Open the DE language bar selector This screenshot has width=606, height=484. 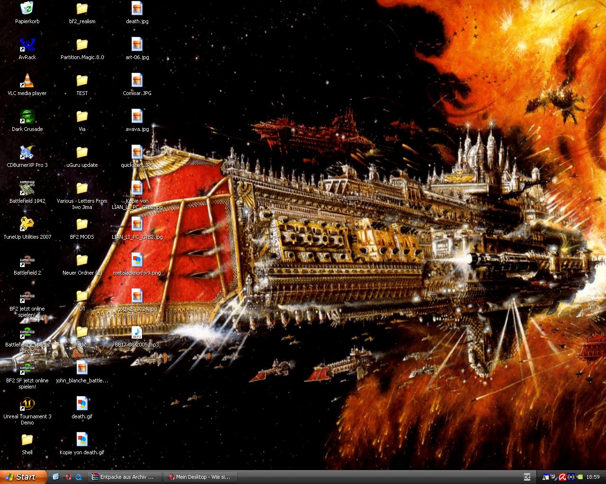click(527, 477)
